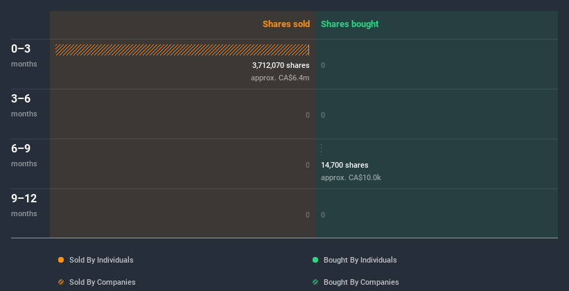Click the small green 6–9 months bought bar
569x291 pixels.
[x=321, y=150]
